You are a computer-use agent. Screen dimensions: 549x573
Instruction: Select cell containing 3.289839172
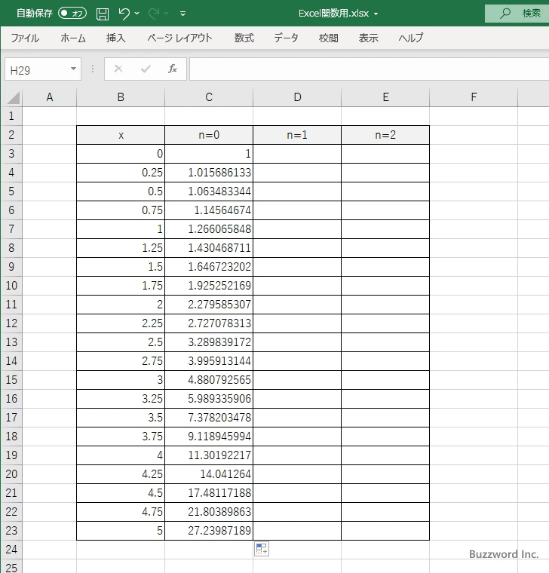pyautogui.click(x=209, y=342)
